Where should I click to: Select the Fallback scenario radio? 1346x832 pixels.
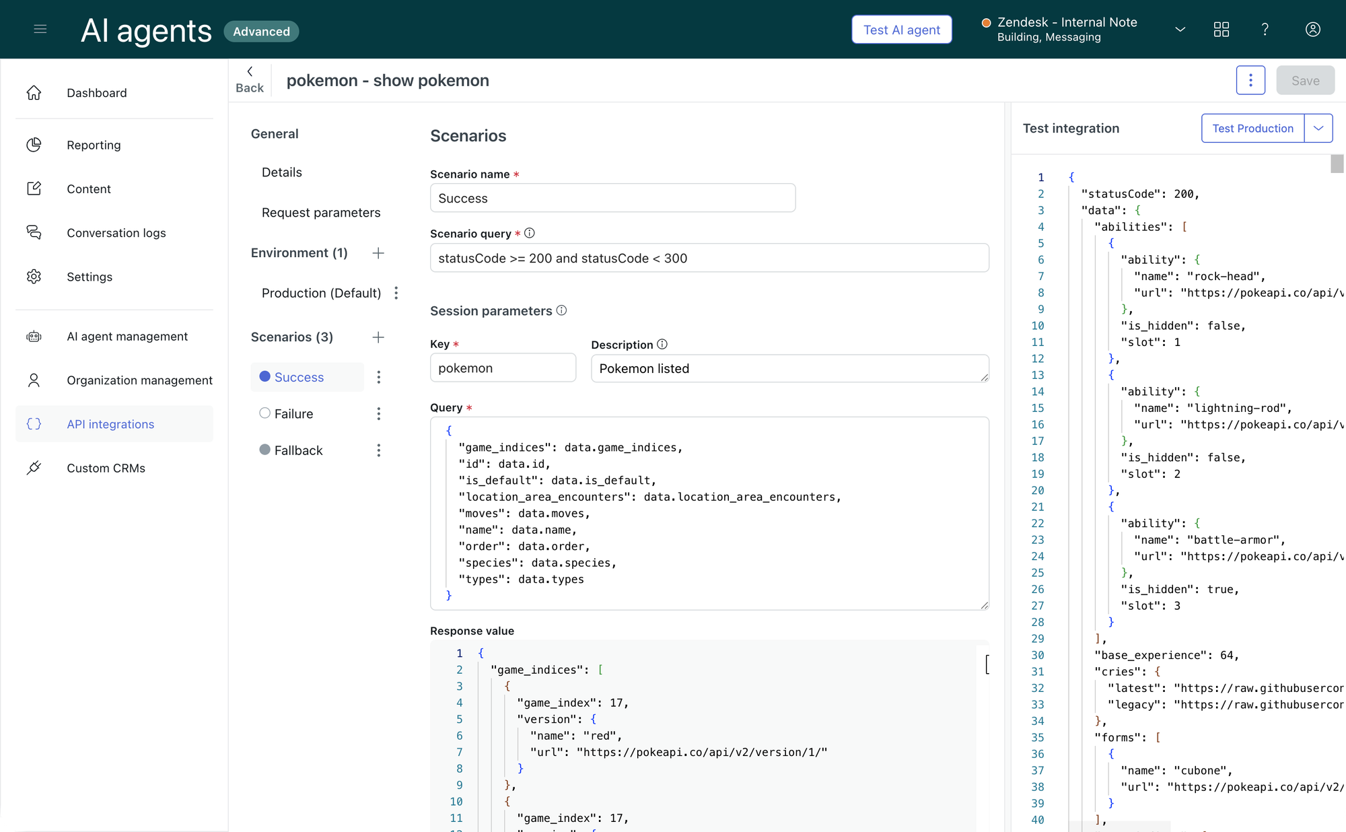pos(265,450)
